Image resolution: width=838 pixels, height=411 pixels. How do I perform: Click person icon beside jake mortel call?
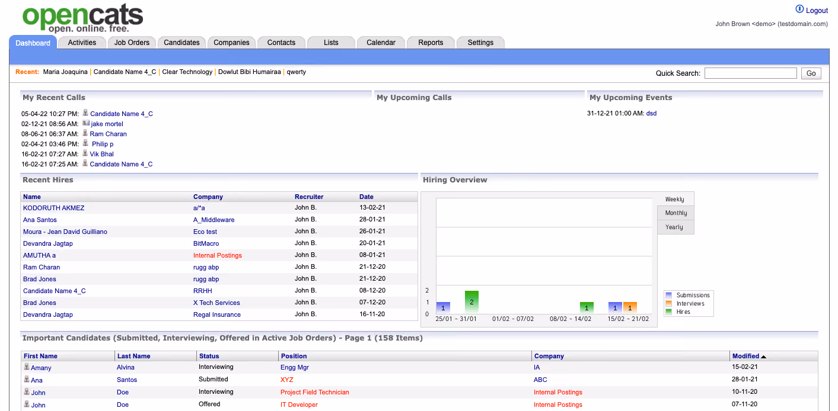point(86,123)
